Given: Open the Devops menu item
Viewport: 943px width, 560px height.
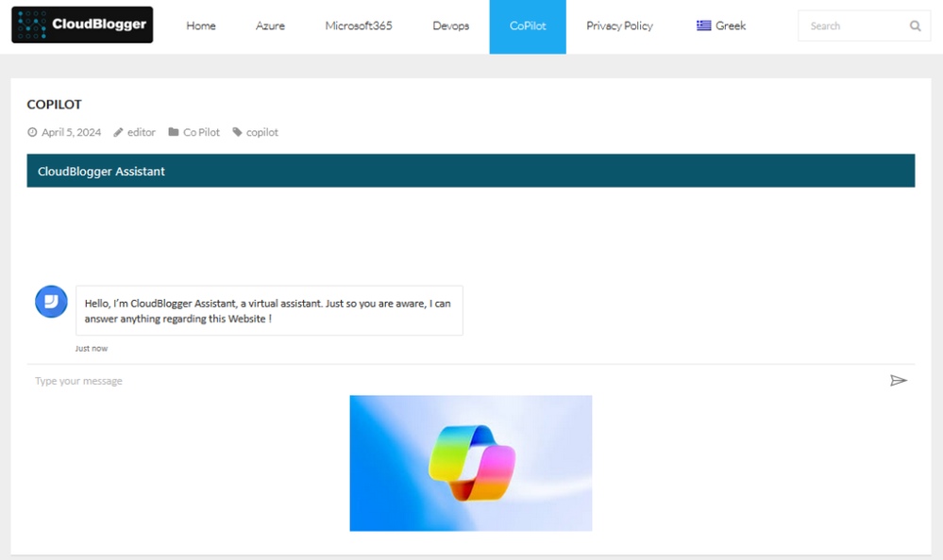Looking at the screenshot, I should pyautogui.click(x=450, y=25).
